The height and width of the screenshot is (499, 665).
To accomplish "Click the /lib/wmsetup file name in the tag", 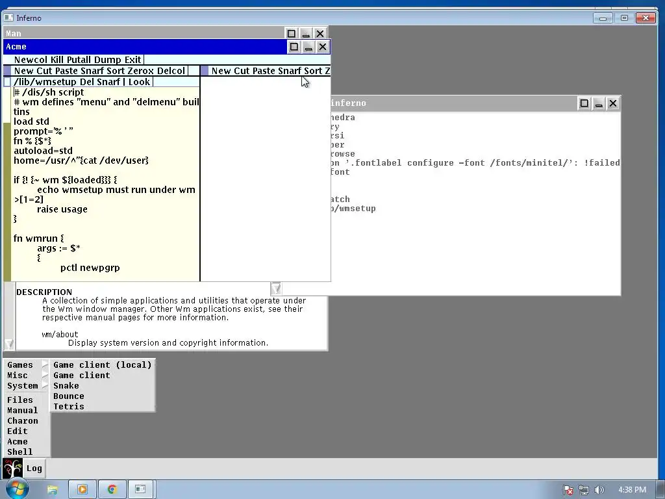I will coord(45,82).
